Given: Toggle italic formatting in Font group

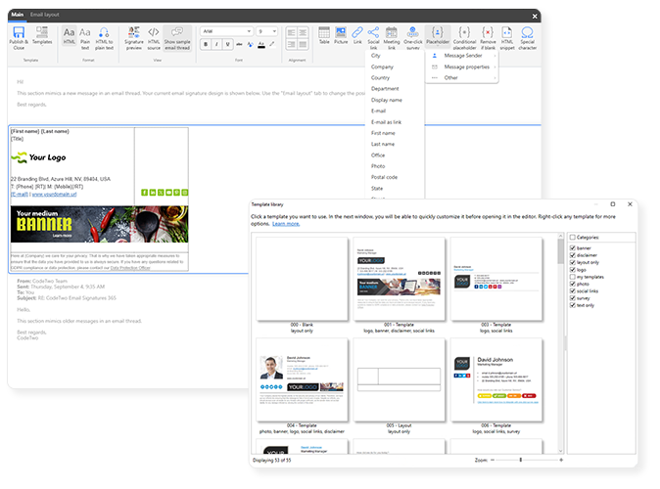Looking at the screenshot, I should (x=216, y=44).
